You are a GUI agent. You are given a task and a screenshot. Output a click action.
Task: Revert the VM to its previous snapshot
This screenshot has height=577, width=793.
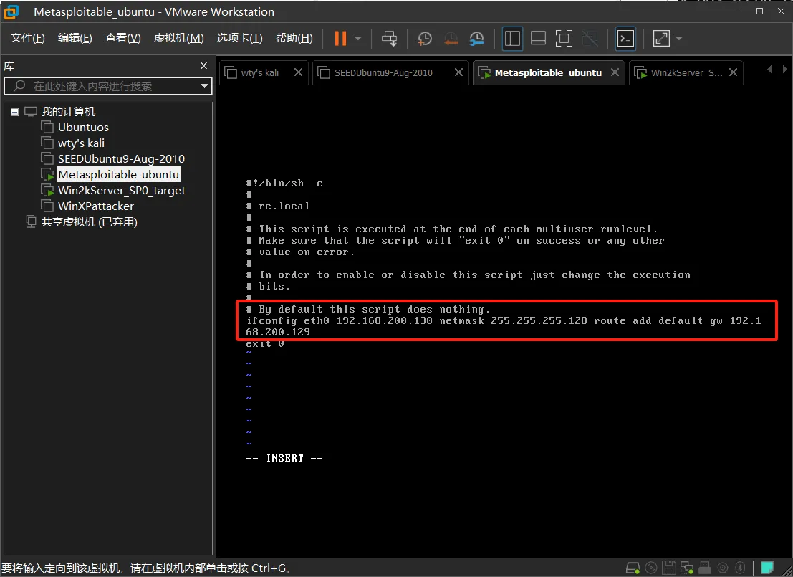click(x=451, y=39)
